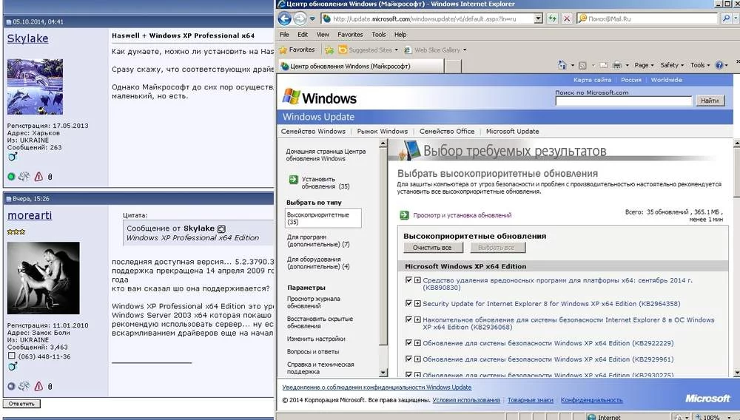The width and height of the screenshot is (740, 420).
Task: Expand details for KB2964358 update
Action: pos(417,304)
